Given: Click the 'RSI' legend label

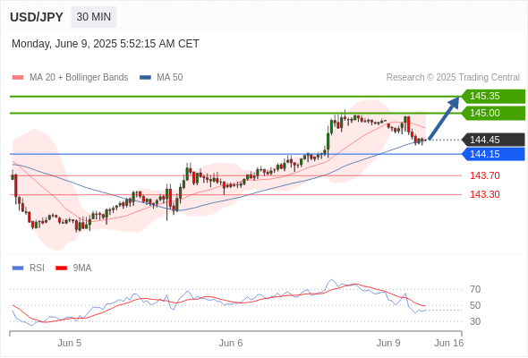Looking at the screenshot, I should pyautogui.click(x=37, y=268).
